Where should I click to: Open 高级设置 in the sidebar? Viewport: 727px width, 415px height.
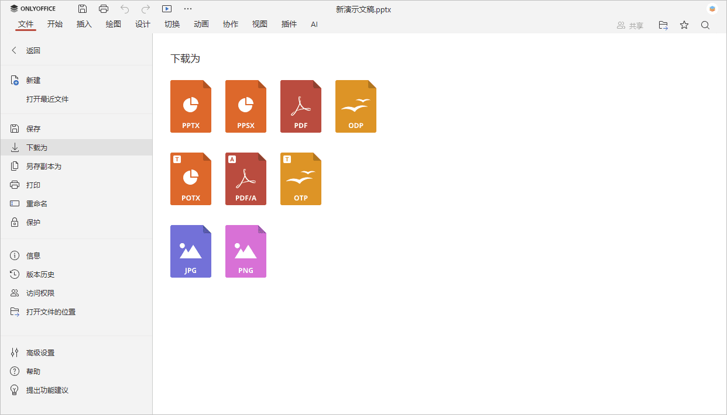[x=40, y=353]
